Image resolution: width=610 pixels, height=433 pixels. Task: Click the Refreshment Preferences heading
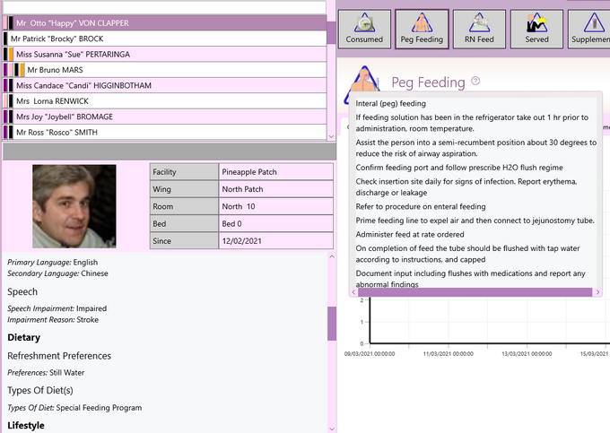[x=59, y=356]
